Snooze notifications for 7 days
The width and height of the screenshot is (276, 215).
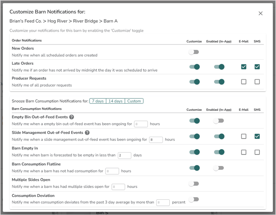click(98, 101)
